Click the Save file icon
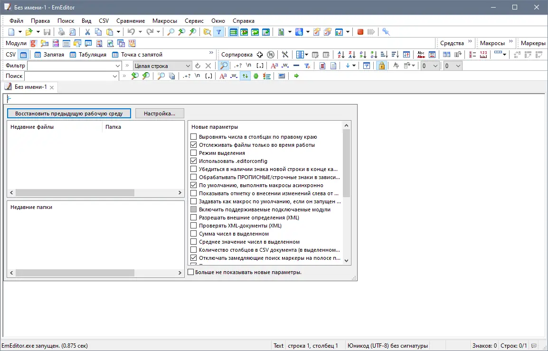548x351 pixels. 47,32
